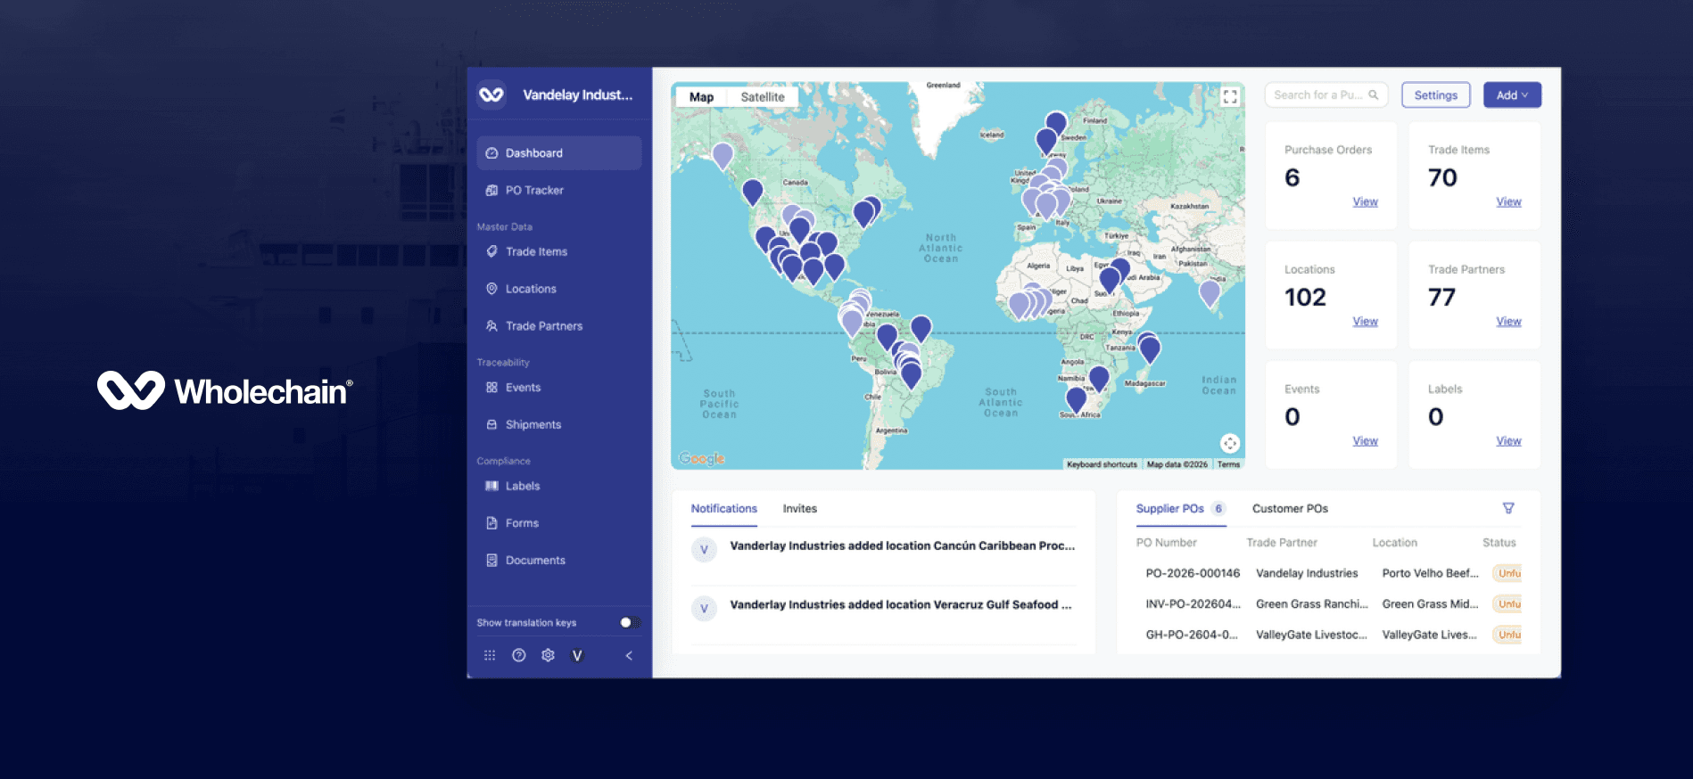Select the Supplier POs tab
1693x779 pixels.
pos(1180,508)
